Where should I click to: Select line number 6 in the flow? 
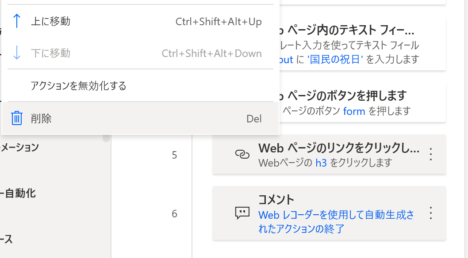pyautogui.click(x=174, y=214)
